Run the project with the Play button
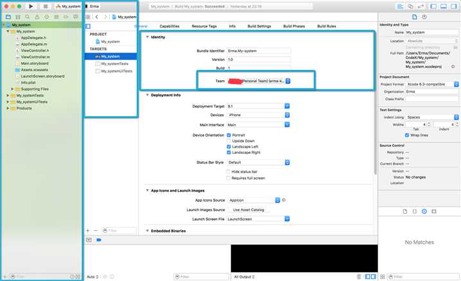 tap(31, 6)
